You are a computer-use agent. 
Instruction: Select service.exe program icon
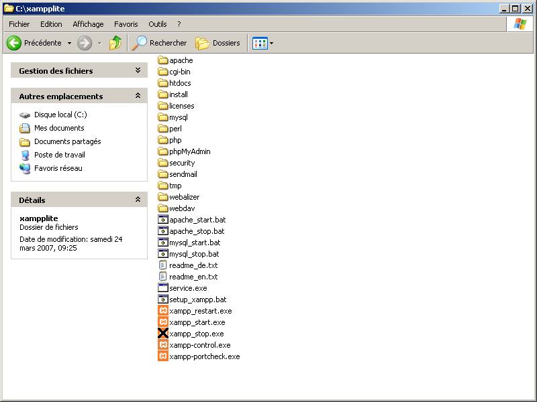(x=163, y=288)
